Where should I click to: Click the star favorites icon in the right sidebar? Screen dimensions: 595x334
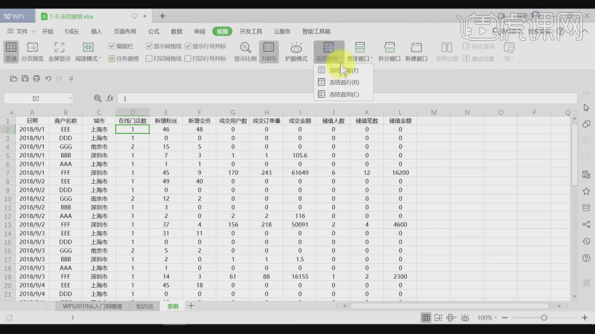[x=586, y=191]
